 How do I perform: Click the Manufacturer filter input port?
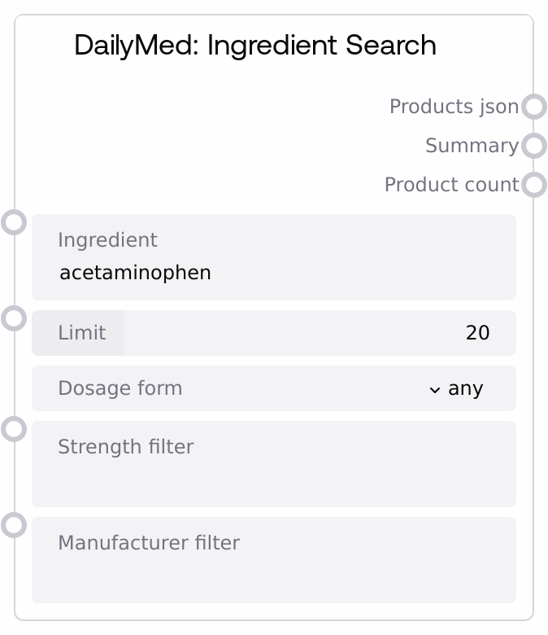(14, 525)
